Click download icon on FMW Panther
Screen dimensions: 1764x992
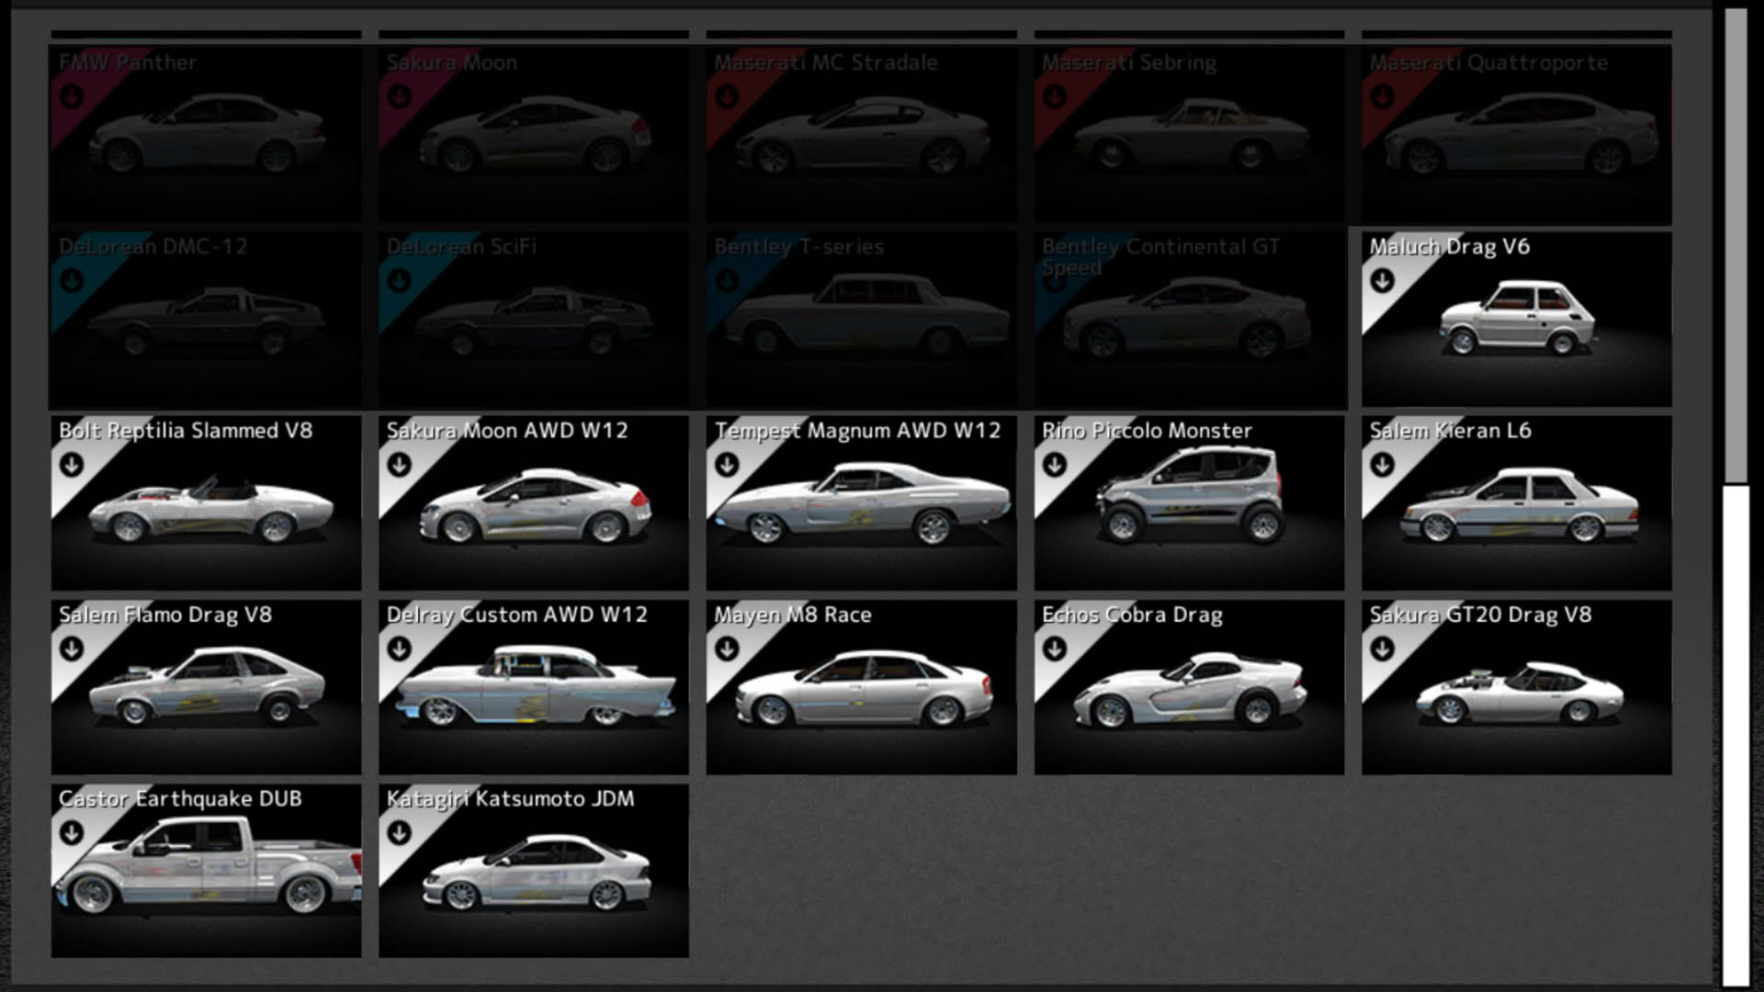[72, 96]
